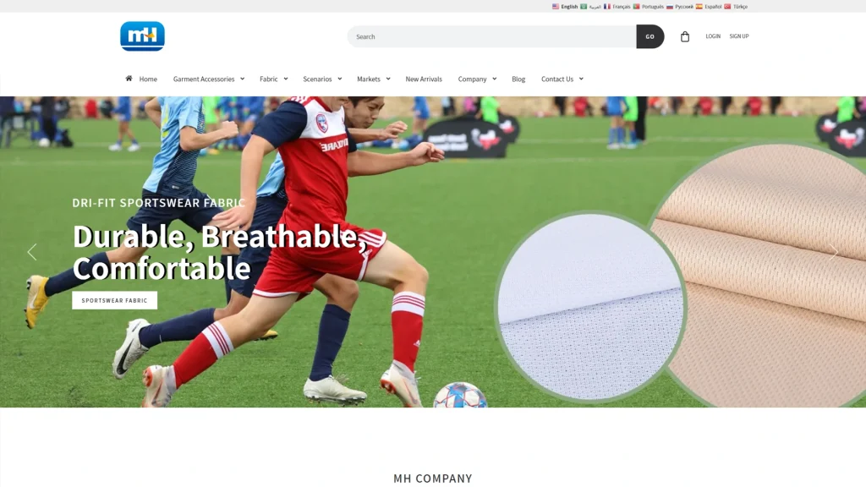Expand the Markets dropdown

[x=373, y=79]
